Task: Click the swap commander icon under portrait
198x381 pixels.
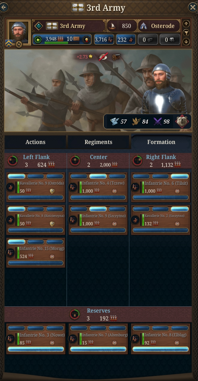Action: [x=19, y=44]
